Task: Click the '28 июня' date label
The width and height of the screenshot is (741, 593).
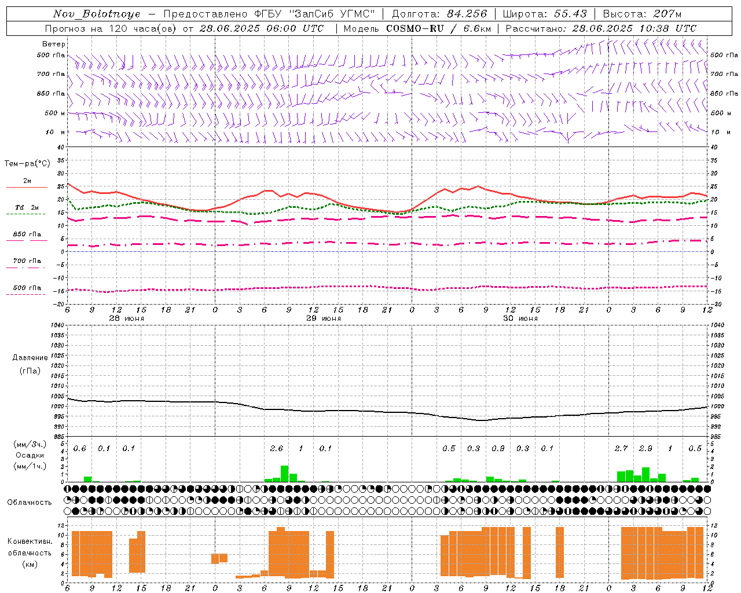Action: pyautogui.click(x=127, y=319)
